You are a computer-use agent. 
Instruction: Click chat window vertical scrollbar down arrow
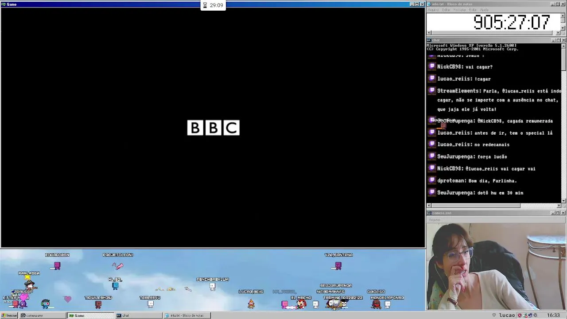coord(563,200)
